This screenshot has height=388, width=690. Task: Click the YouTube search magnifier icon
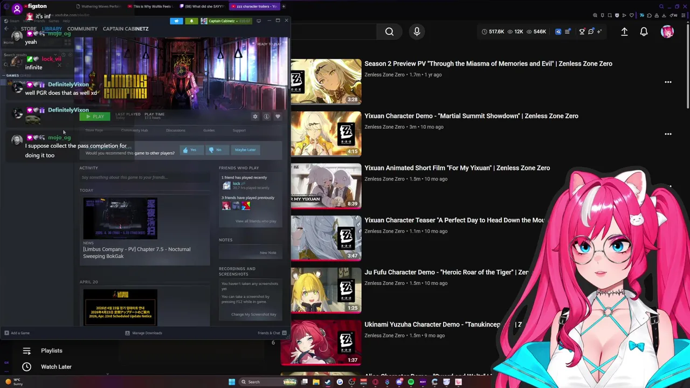(389, 32)
